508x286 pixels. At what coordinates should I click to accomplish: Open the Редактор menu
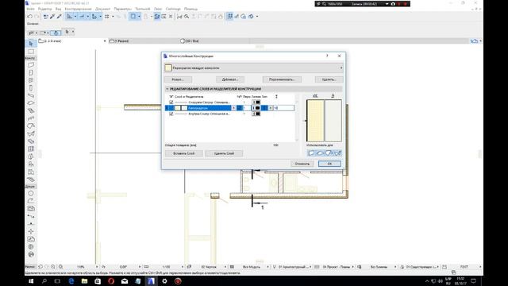coord(45,9)
